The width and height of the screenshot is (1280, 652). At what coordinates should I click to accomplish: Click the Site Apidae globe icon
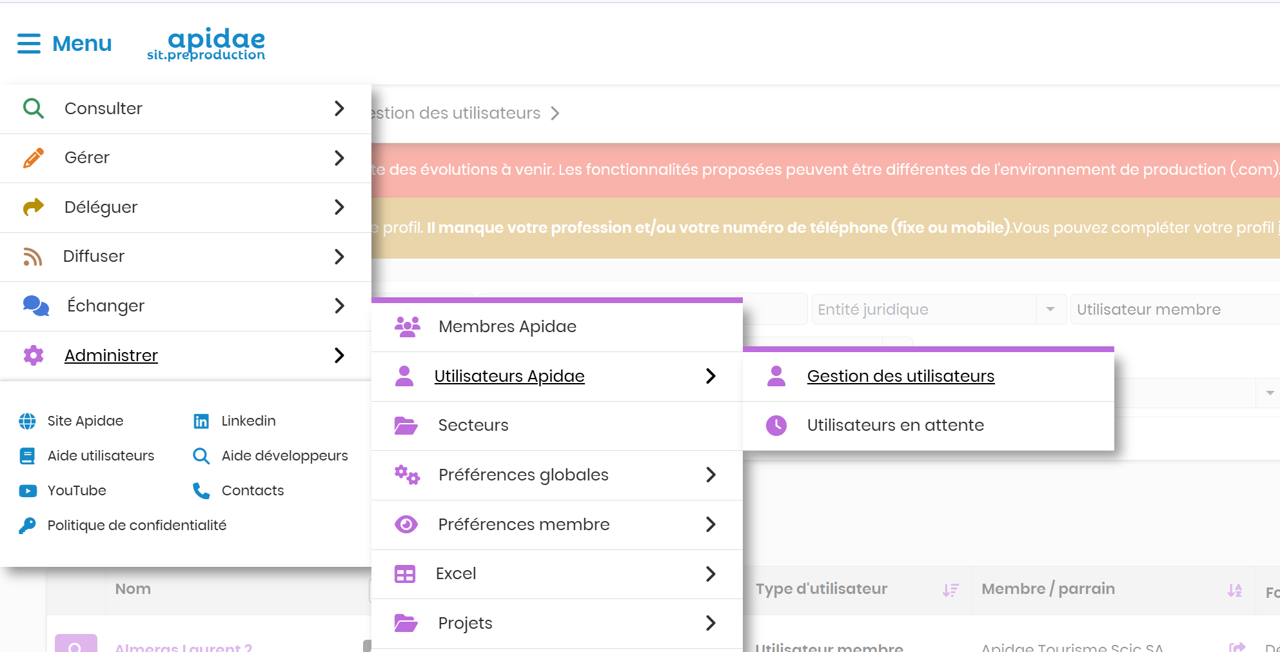pyautogui.click(x=28, y=421)
